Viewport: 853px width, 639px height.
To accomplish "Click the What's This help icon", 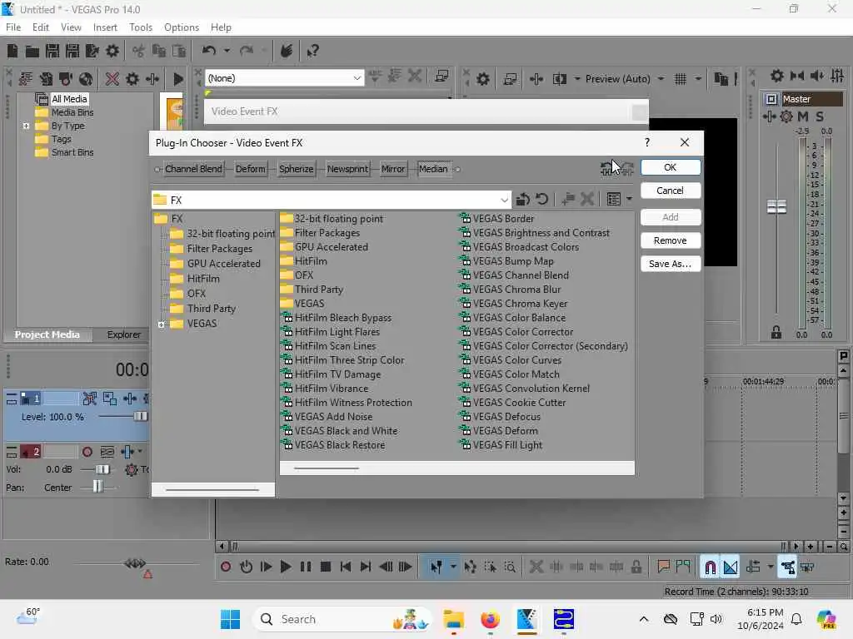I will [312, 51].
